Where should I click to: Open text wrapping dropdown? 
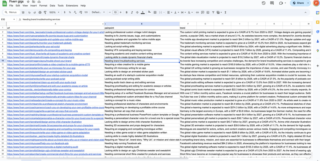click(x=183, y=12)
